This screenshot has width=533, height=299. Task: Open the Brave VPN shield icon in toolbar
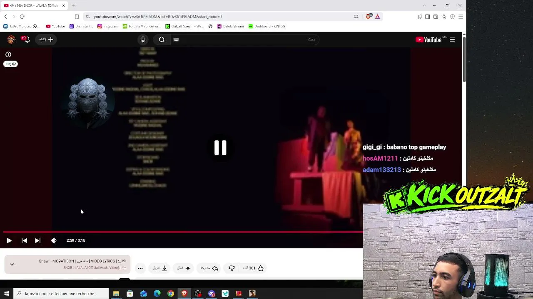453,17
